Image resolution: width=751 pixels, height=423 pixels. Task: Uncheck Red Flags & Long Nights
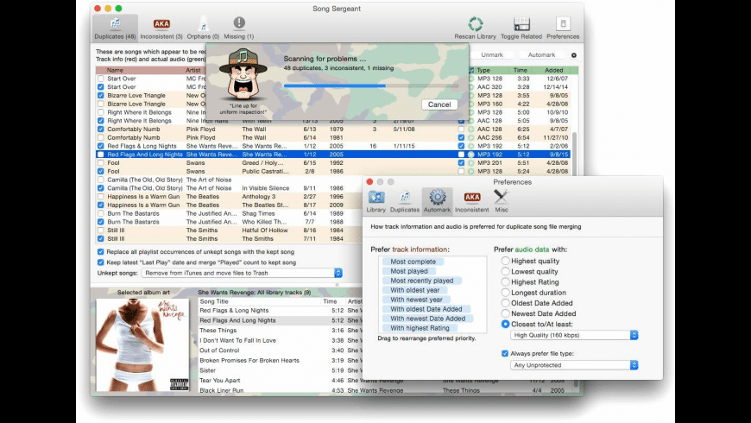101,146
